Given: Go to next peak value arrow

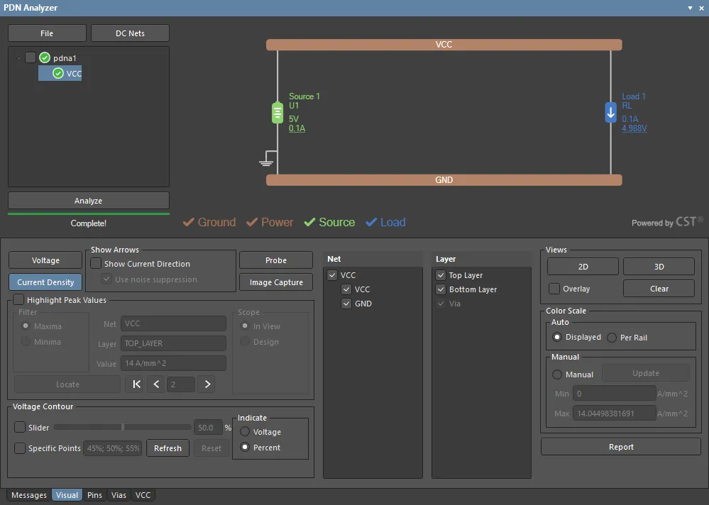Looking at the screenshot, I should pyautogui.click(x=207, y=384).
